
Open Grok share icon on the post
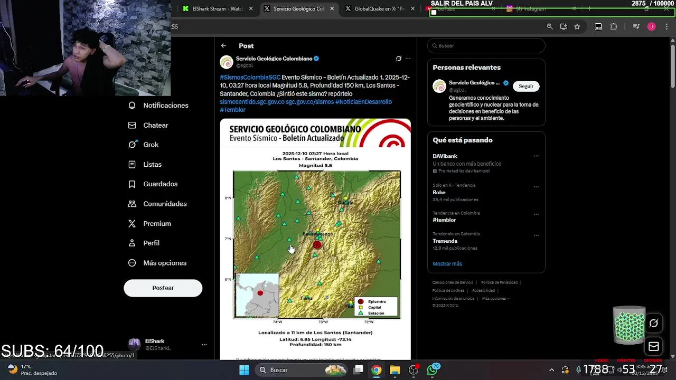(399, 59)
